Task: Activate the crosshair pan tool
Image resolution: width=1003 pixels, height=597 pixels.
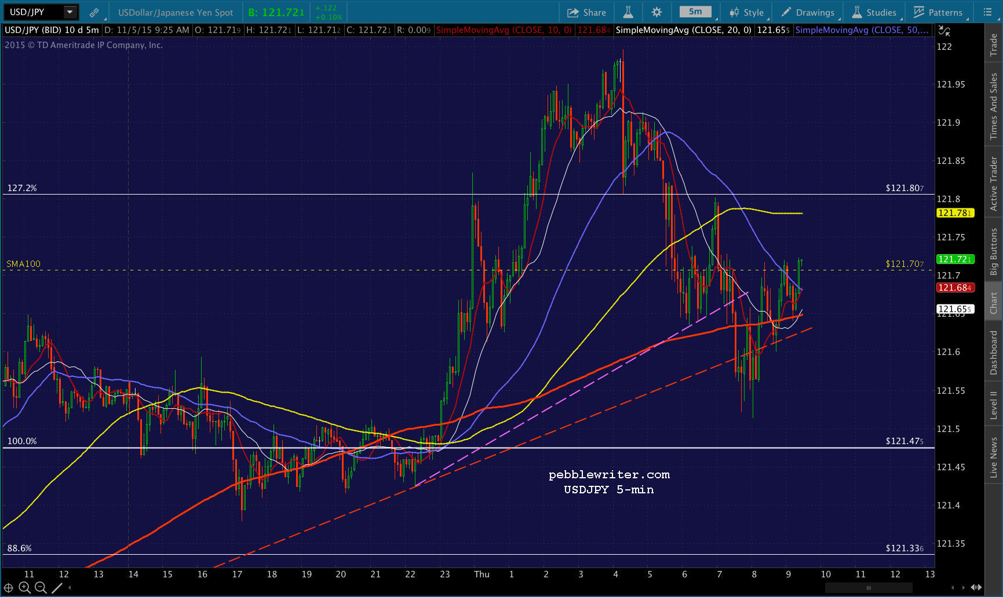Action: point(9,588)
